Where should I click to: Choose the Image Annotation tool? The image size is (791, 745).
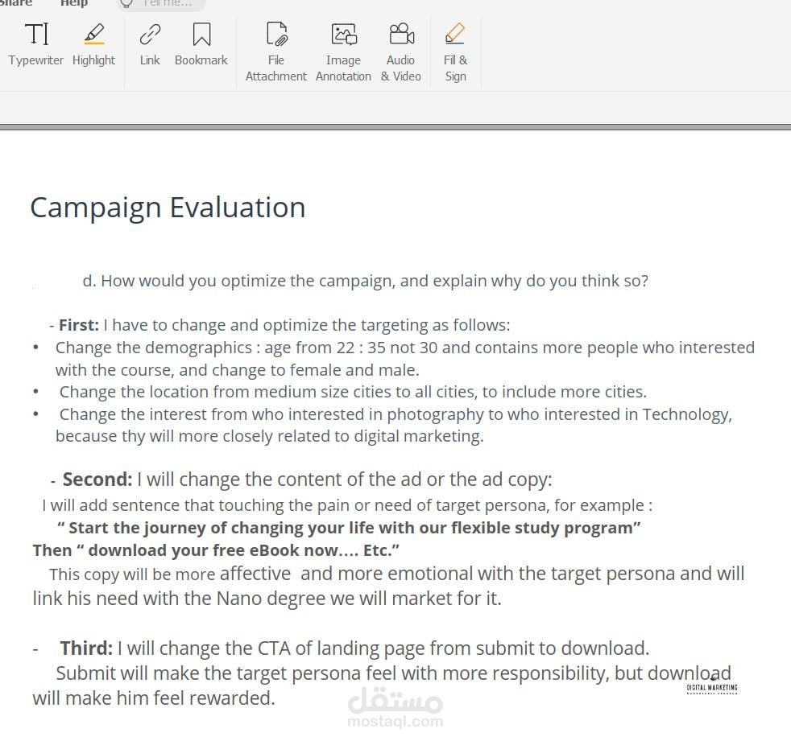[x=343, y=51]
